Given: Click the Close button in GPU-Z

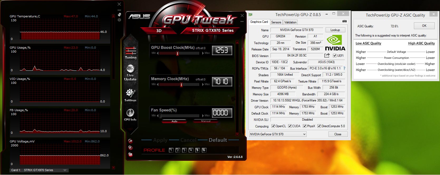Looking at the screenshot, I should click(338, 134).
